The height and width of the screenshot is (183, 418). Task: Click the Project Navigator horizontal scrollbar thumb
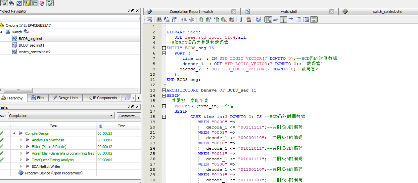point(18,91)
